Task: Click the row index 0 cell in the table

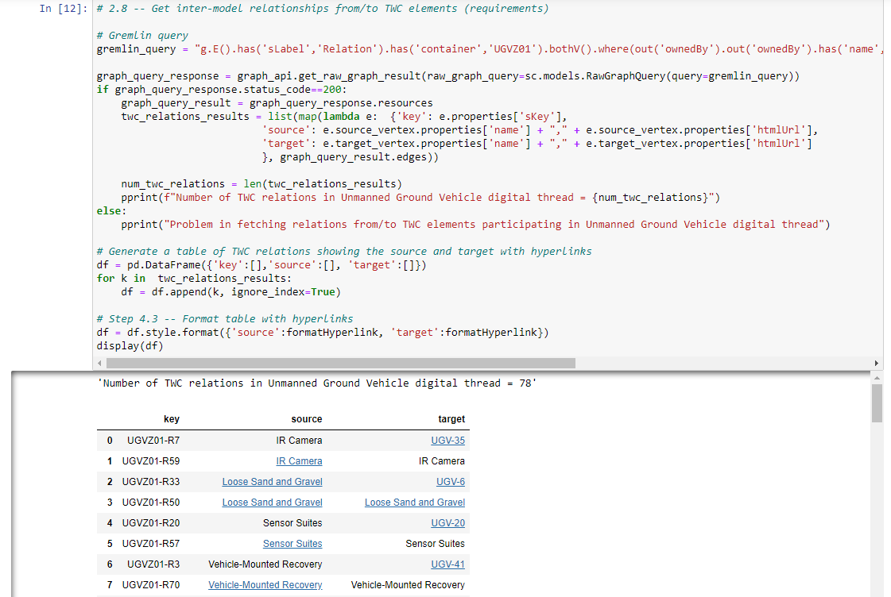Action: pos(110,441)
